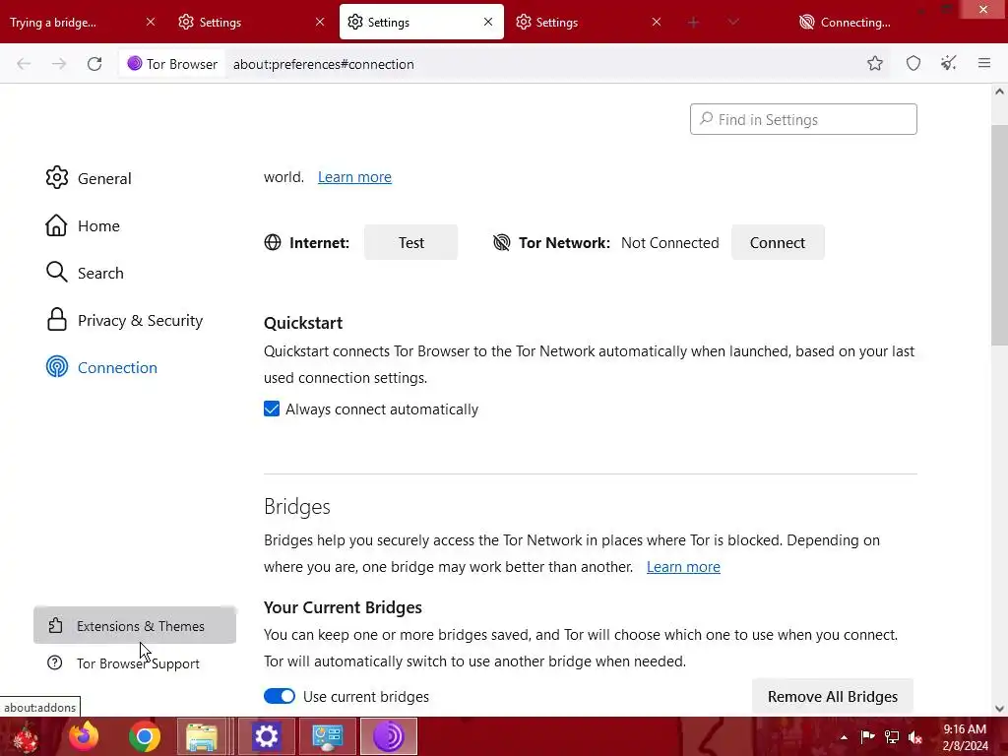Click the New Identity broom icon

(x=948, y=63)
